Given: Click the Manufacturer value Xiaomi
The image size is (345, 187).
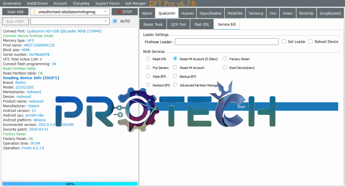Looking at the screenshot, I should (x=33, y=106).
